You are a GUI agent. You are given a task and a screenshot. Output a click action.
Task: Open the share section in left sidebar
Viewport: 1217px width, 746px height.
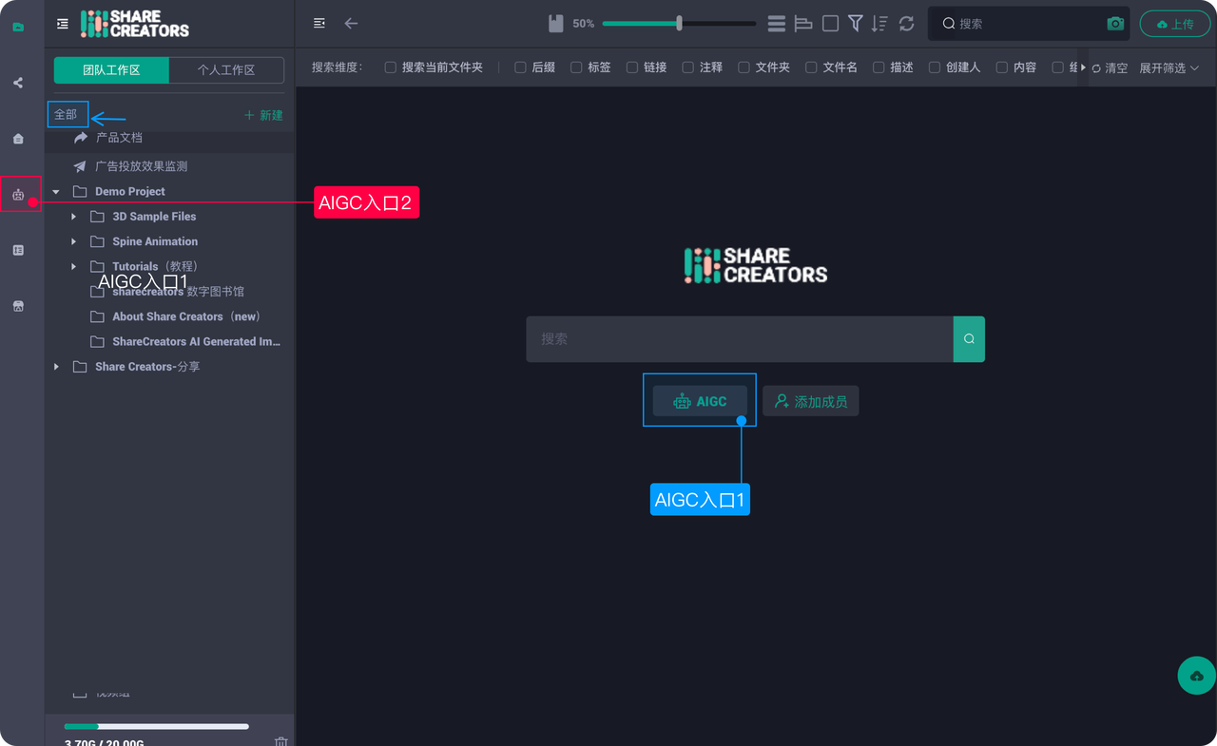pyautogui.click(x=18, y=83)
